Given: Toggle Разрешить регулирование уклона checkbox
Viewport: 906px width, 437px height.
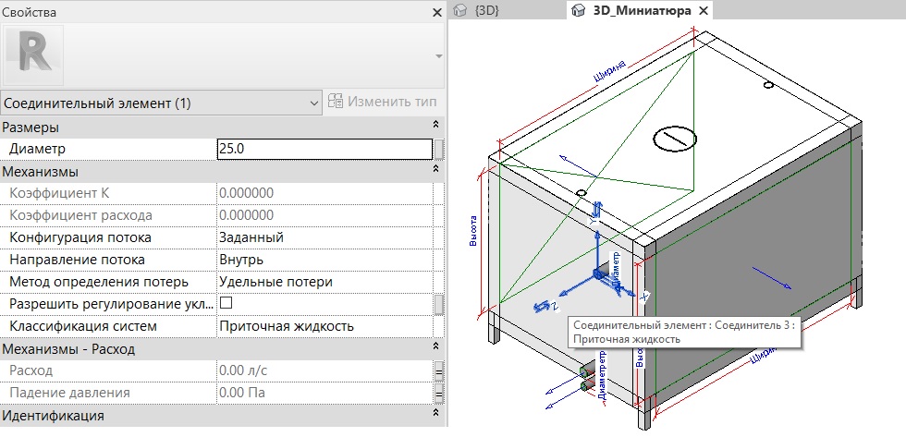Looking at the screenshot, I should tap(225, 303).
